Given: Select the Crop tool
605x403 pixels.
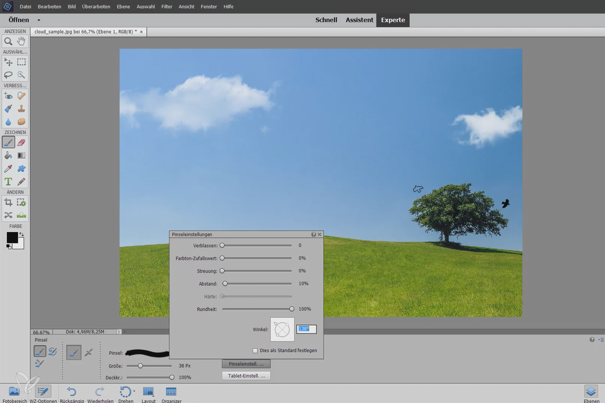Looking at the screenshot, I should (8, 202).
